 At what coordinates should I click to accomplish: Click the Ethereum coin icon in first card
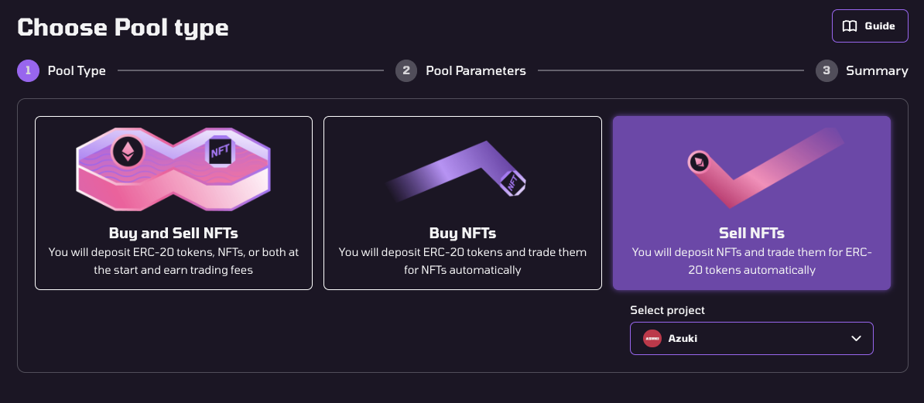[126, 152]
